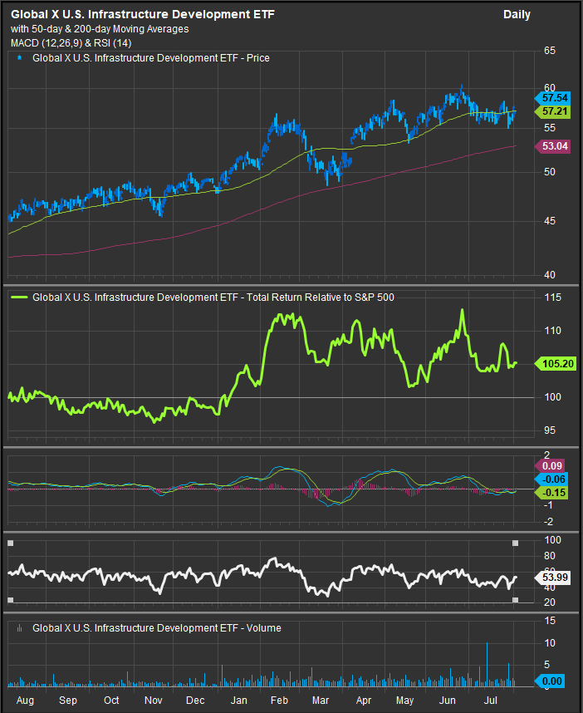This screenshot has width=583, height=713.
Task: Click the green relative return legend line
Action: click(19, 297)
